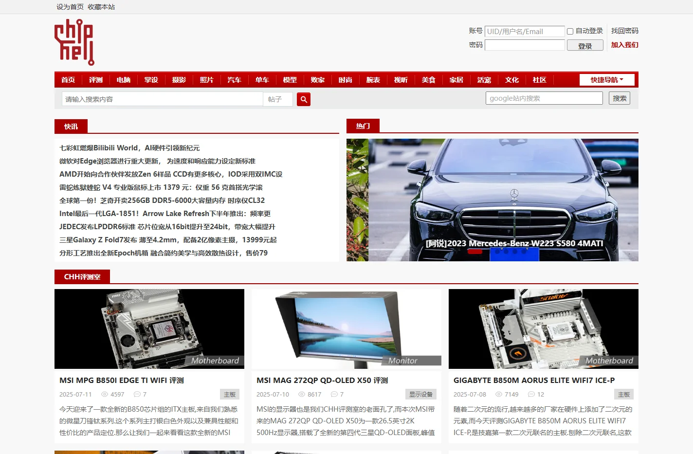Open the 社区 nav item
The image size is (693, 454).
point(540,80)
